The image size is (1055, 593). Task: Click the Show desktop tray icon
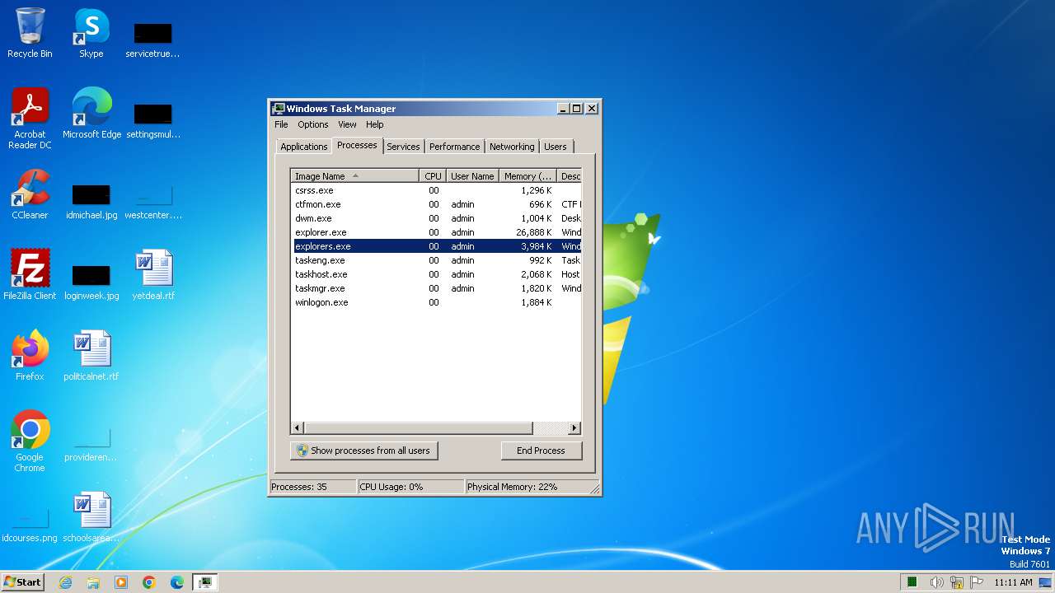click(x=1045, y=582)
